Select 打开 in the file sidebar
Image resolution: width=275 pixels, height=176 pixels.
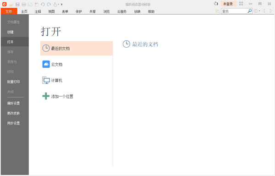[15, 42]
